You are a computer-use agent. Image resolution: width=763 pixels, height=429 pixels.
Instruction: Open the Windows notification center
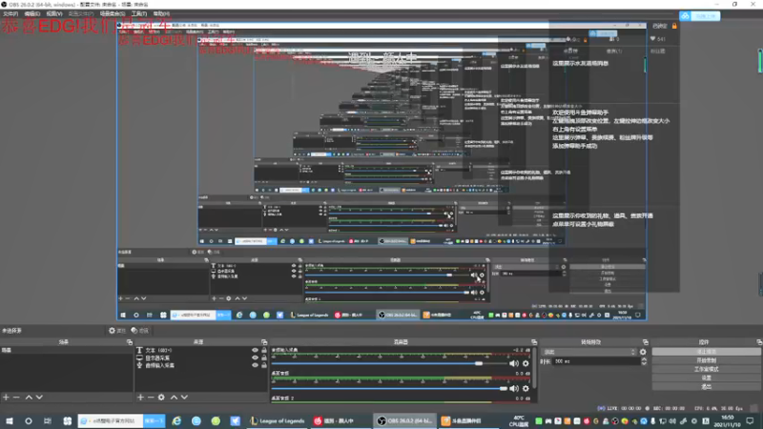pyautogui.click(x=750, y=420)
